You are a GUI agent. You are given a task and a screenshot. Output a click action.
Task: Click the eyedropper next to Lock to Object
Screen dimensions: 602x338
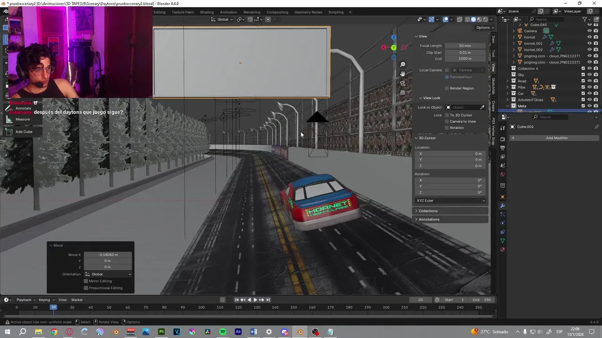click(482, 108)
